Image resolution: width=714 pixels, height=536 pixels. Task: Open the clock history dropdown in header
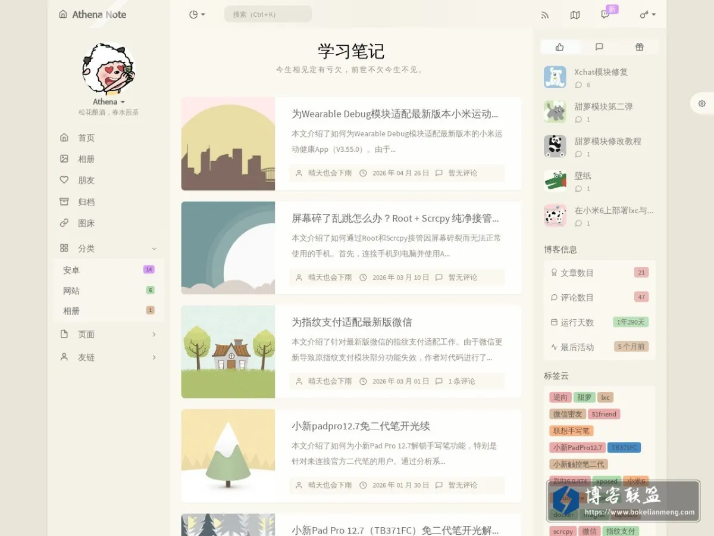pyautogui.click(x=197, y=15)
